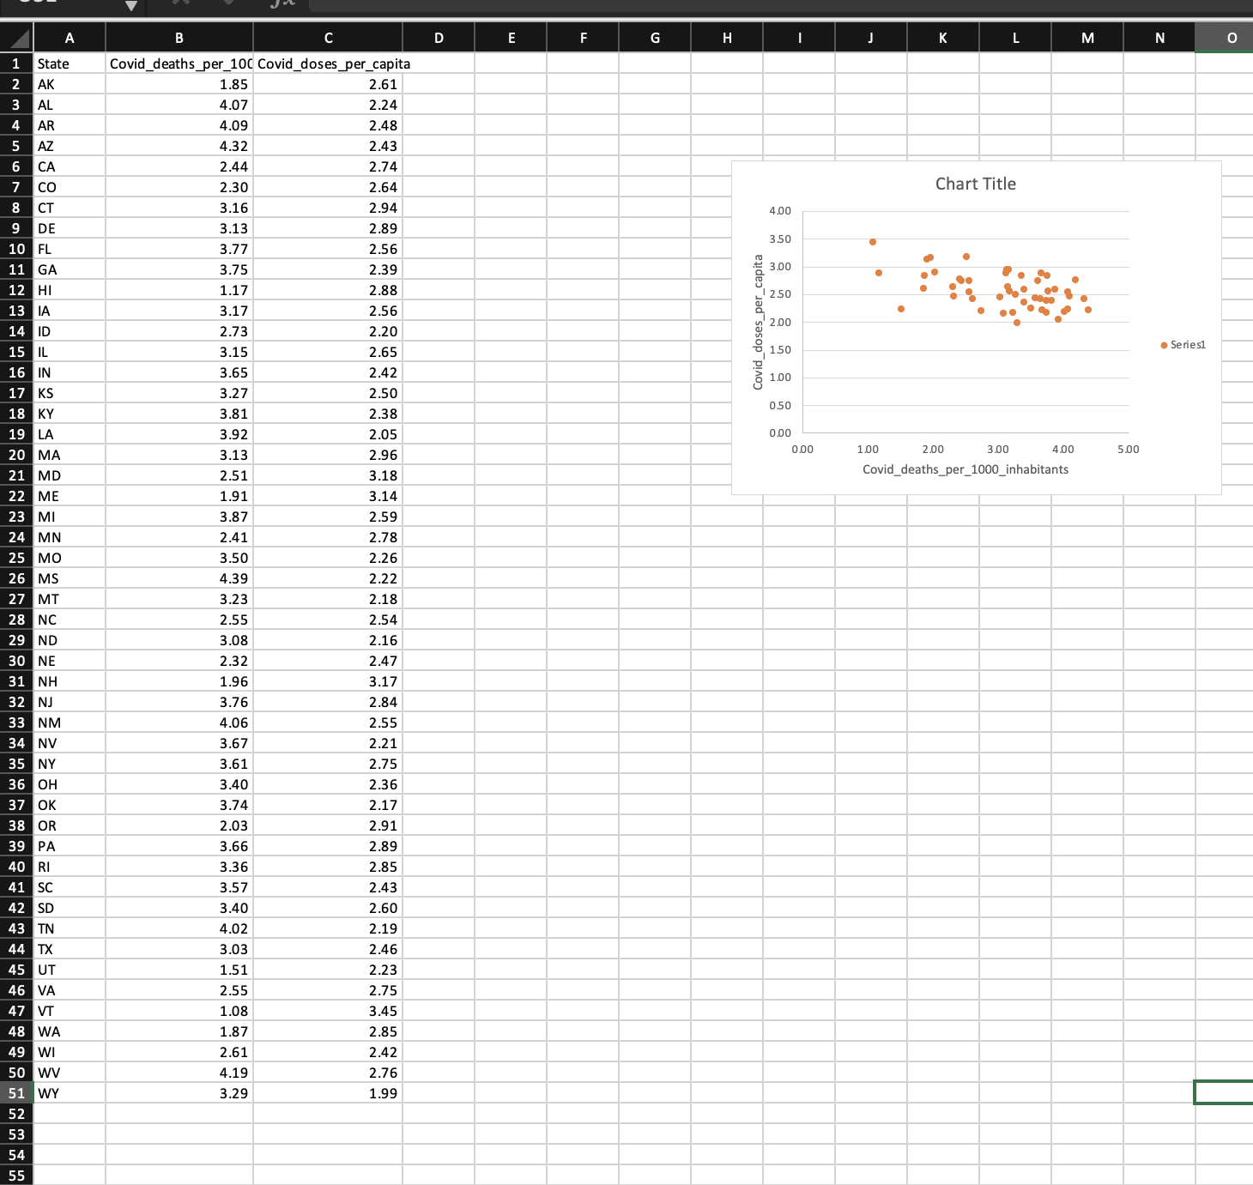
Task: Click the deaths value 3.61 for NY
Action: pos(179,764)
